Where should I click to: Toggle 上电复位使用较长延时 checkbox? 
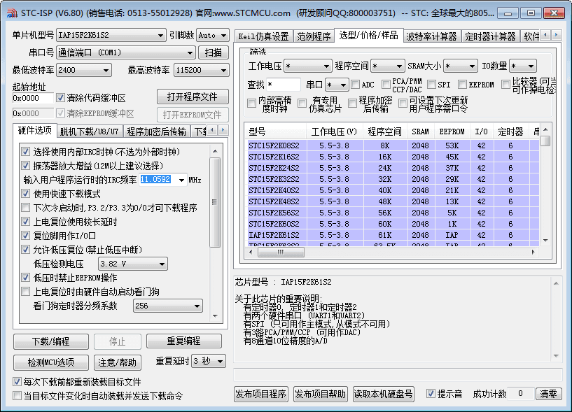(x=25, y=221)
